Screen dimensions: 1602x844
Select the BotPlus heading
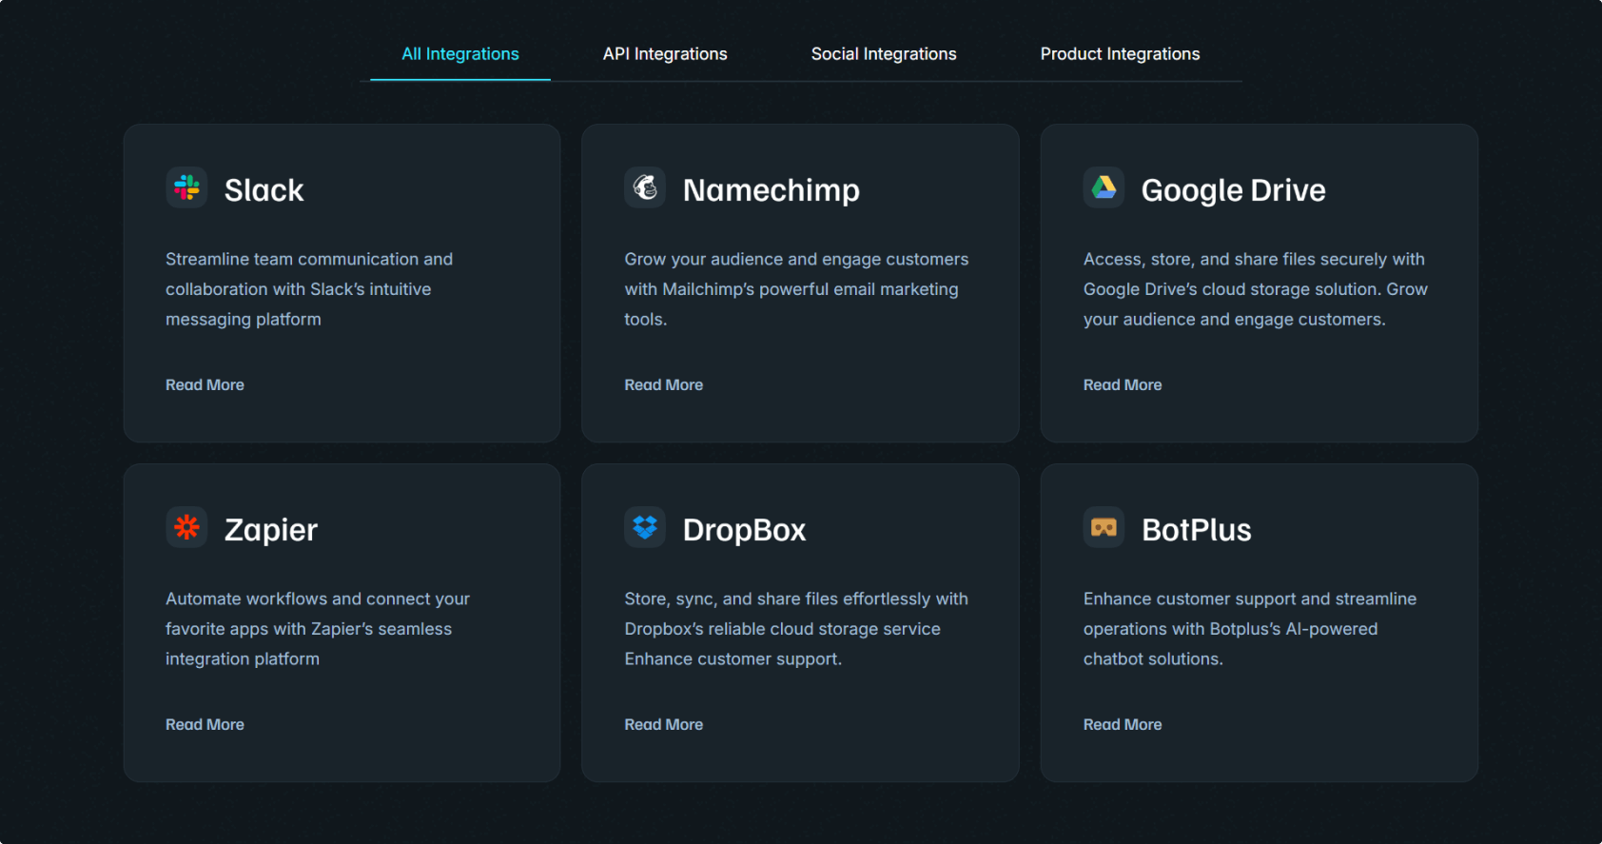click(x=1197, y=530)
